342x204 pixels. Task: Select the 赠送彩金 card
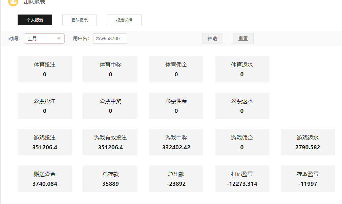point(45,179)
